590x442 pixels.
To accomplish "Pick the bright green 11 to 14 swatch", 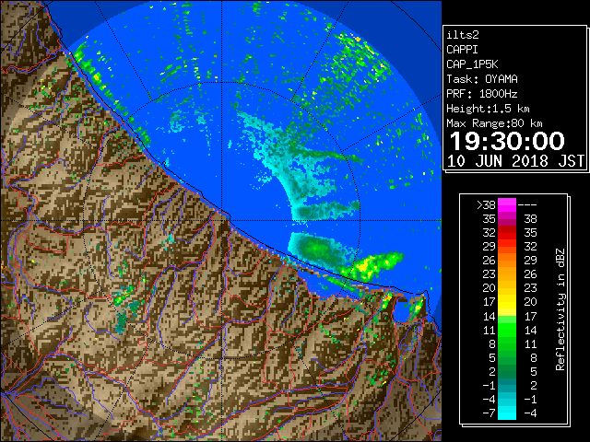I will tap(507, 330).
